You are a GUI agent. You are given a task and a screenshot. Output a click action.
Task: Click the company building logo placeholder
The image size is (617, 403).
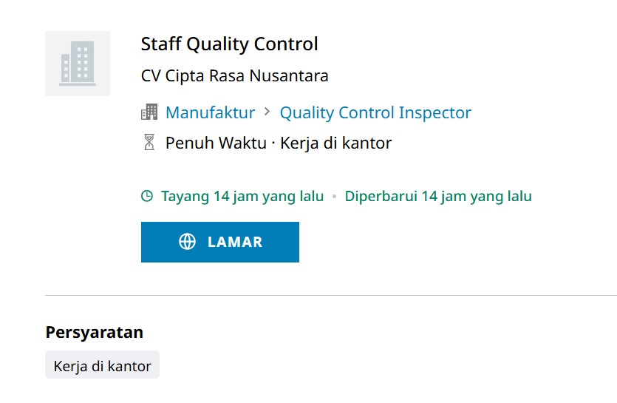[78, 64]
